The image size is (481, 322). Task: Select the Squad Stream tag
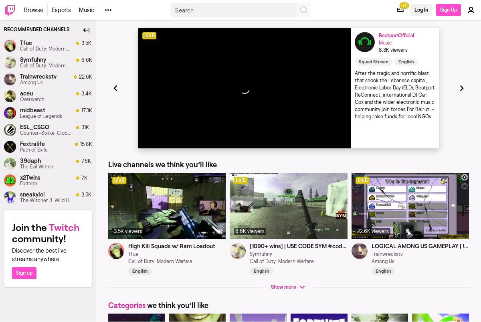coord(374,62)
